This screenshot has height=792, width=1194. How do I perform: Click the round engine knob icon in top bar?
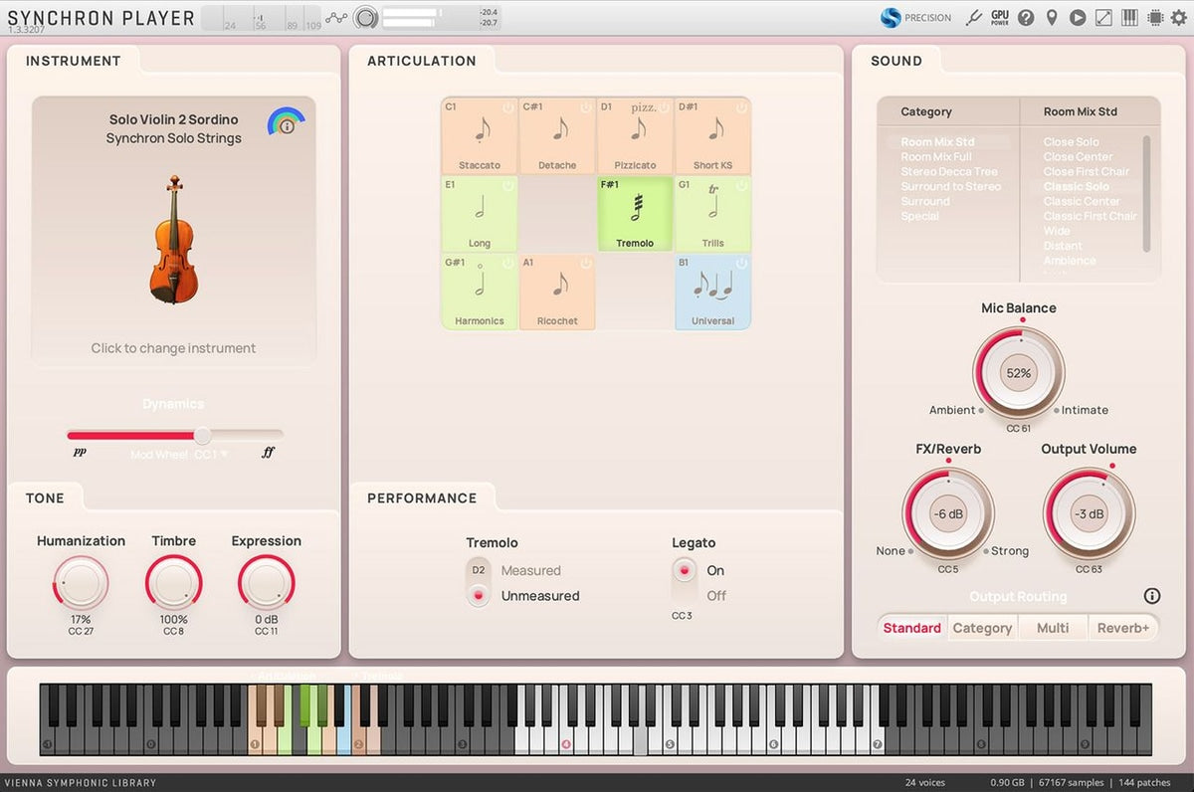[366, 17]
